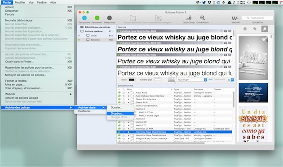Viewport: 283px width, 167px height.
Task: Open the WebINK toolbar icon
Action: [235, 18]
